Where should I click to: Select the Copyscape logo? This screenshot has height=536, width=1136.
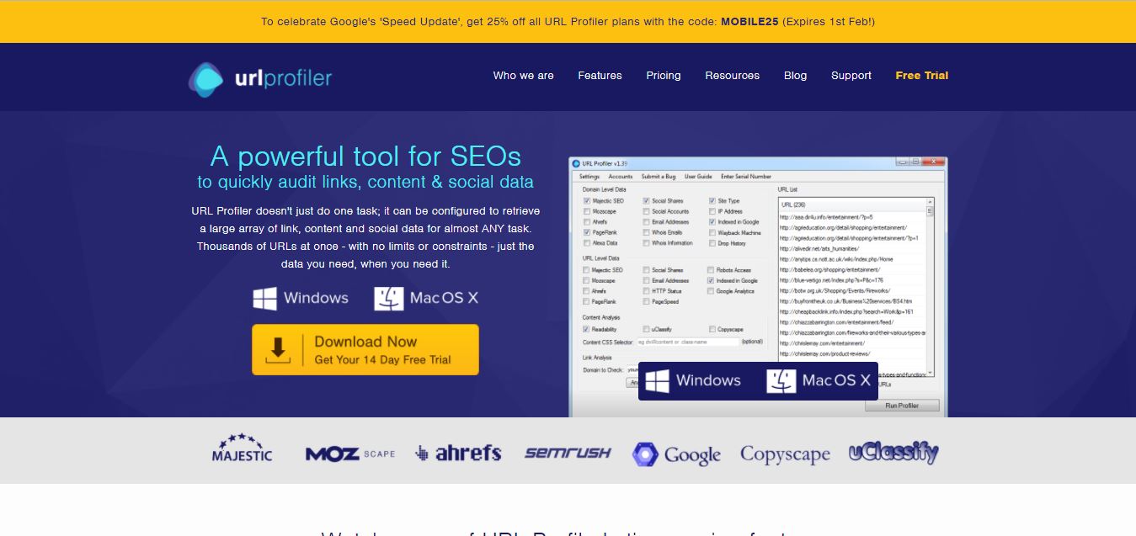pos(784,453)
